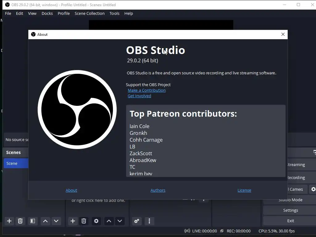Open the Scene Collection menu
The width and height of the screenshot is (316, 237).
(90, 14)
